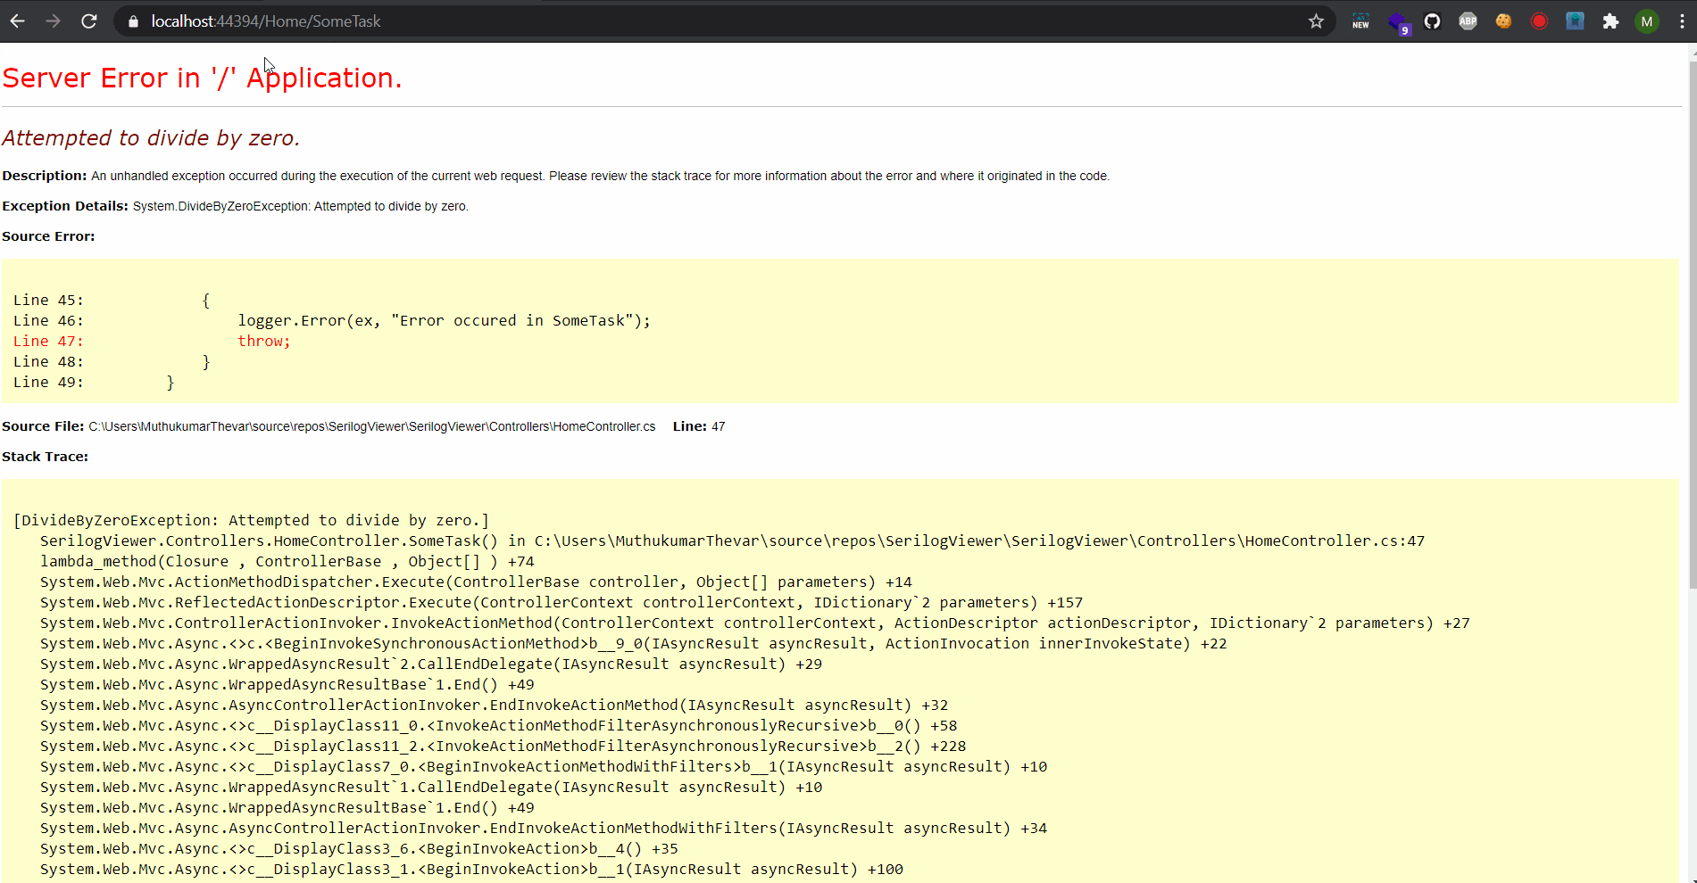
Task: Open the profile avatar labeled M
Action: 1647,21
